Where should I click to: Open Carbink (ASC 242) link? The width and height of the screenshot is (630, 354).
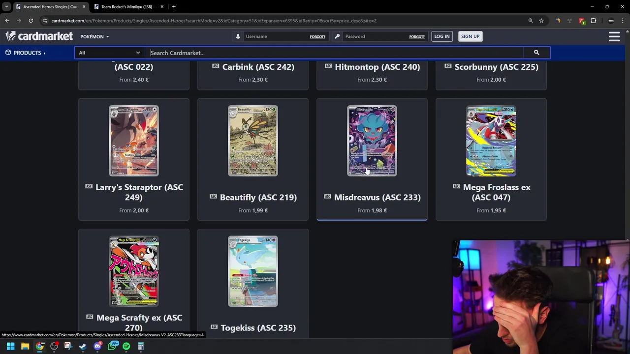tap(258, 67)
